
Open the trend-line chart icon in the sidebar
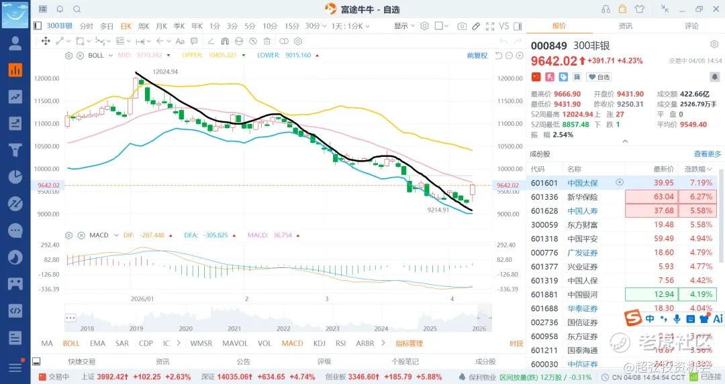click(15, 97)
